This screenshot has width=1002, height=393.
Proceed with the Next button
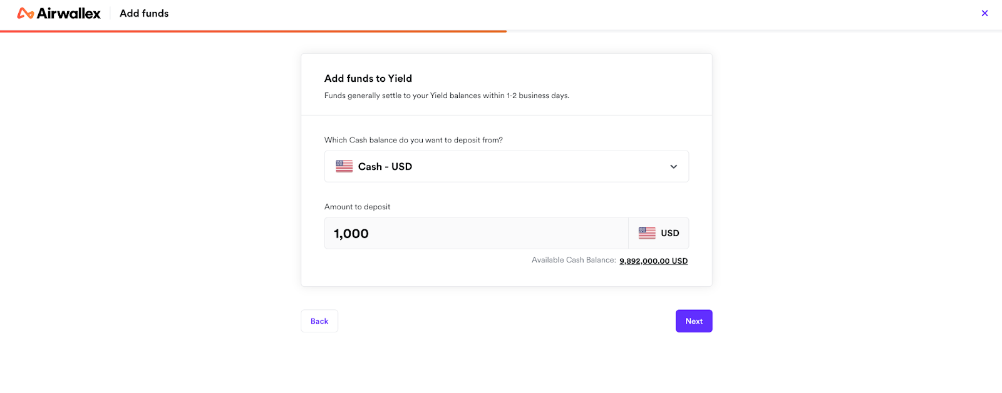click(694, 321)
